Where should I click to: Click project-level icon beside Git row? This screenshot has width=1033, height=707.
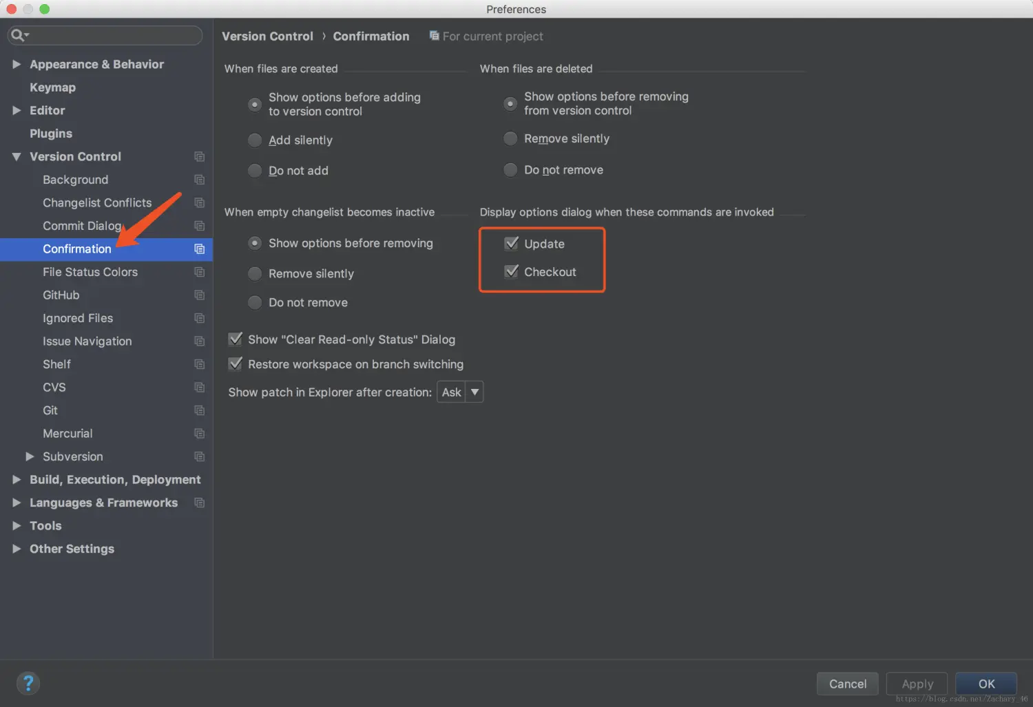point(199,410)
